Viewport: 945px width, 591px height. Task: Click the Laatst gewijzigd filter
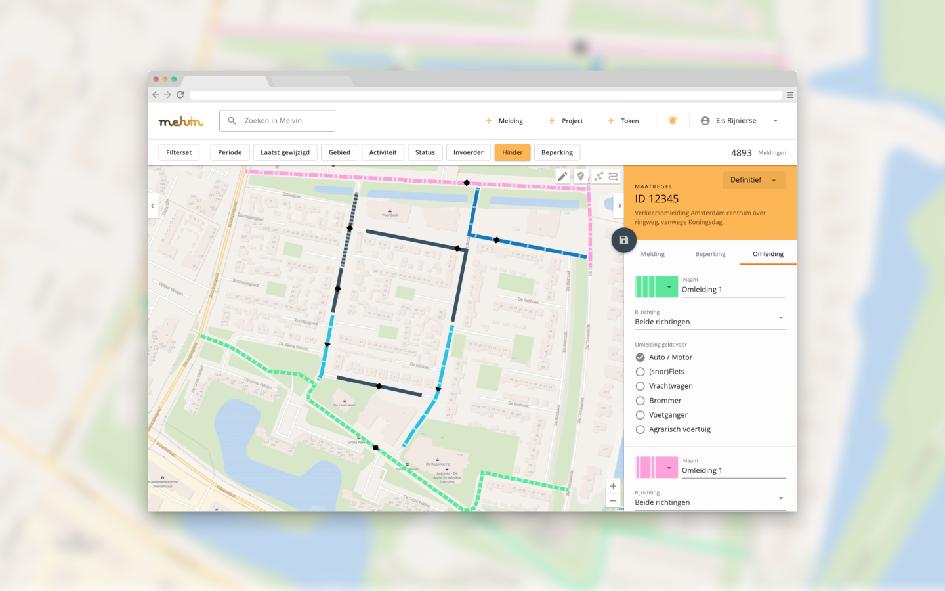click(x=285, y=152)
